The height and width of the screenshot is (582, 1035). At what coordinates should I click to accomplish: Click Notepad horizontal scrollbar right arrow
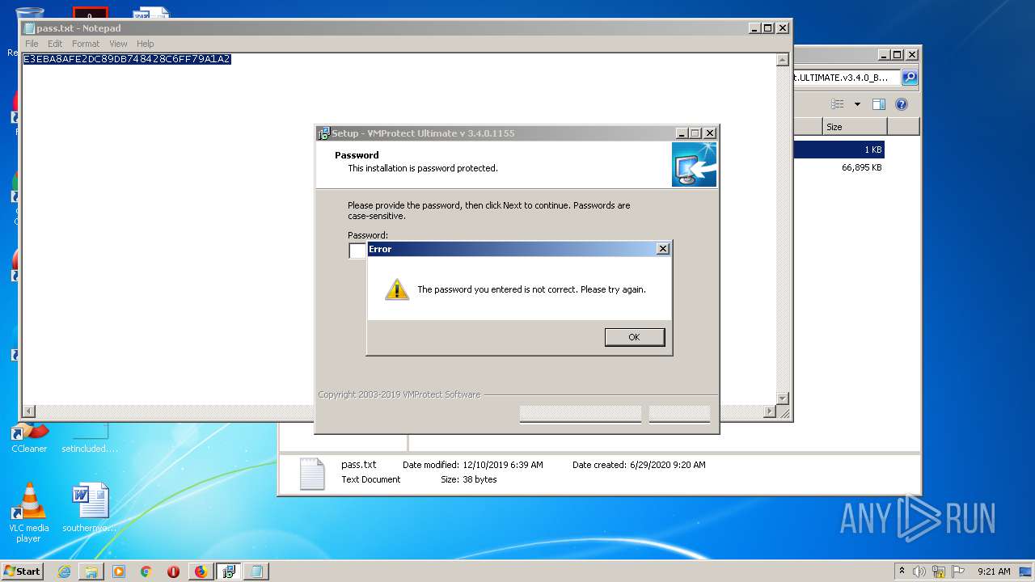pos(770,411)
